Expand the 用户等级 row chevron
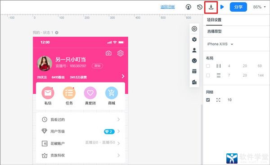The width and height of the screenshot is (270, 165). tap(118, 131)
